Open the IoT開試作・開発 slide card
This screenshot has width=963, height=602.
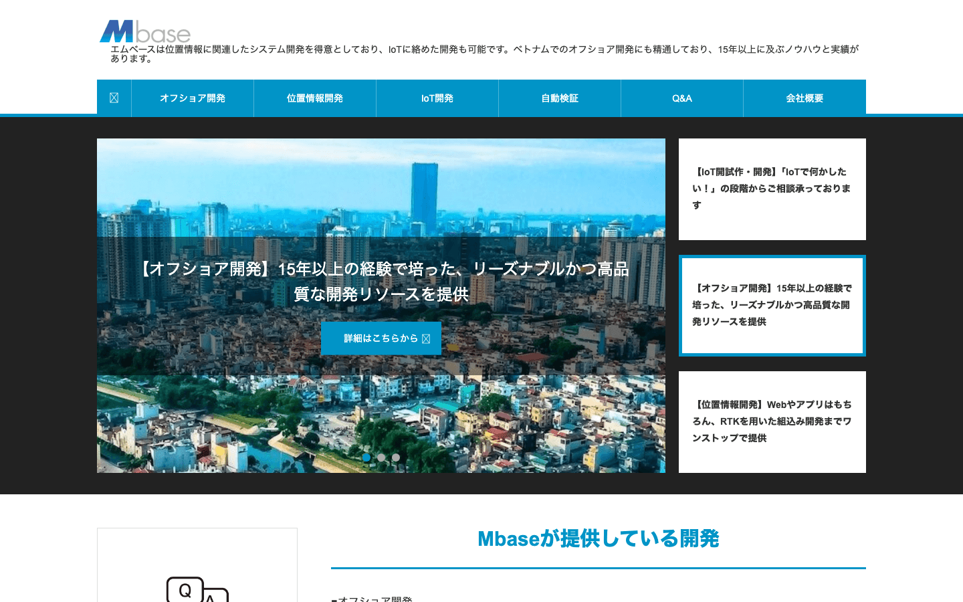coord(772,189)
